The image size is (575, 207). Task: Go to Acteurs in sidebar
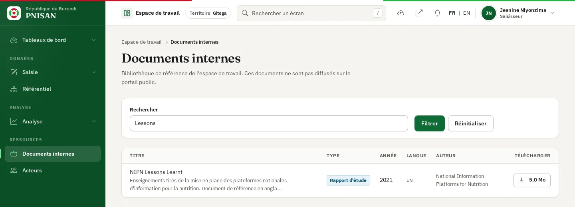(x=53, y=170)
